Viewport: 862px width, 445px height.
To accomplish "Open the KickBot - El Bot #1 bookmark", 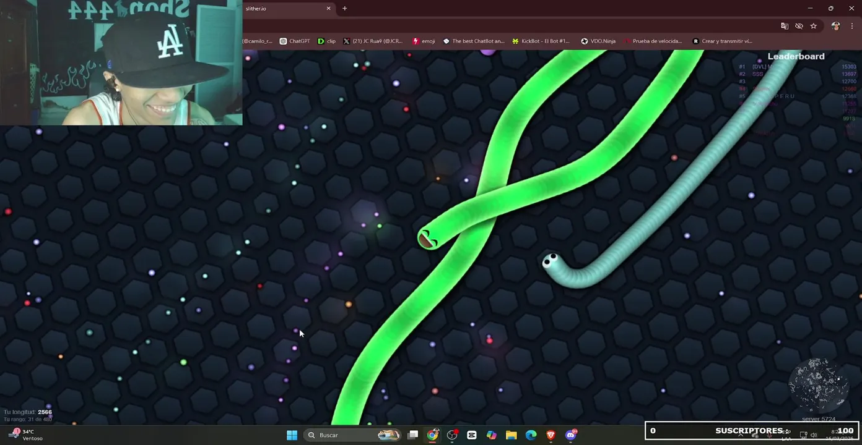I will point(541,41).
